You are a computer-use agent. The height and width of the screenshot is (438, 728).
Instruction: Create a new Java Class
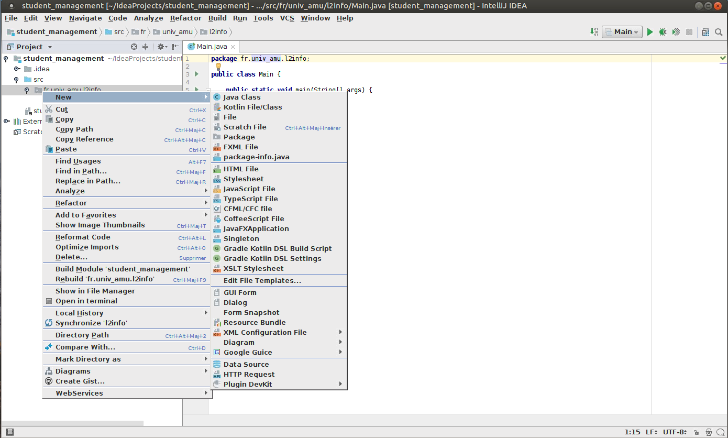click(x=279, y=97)
